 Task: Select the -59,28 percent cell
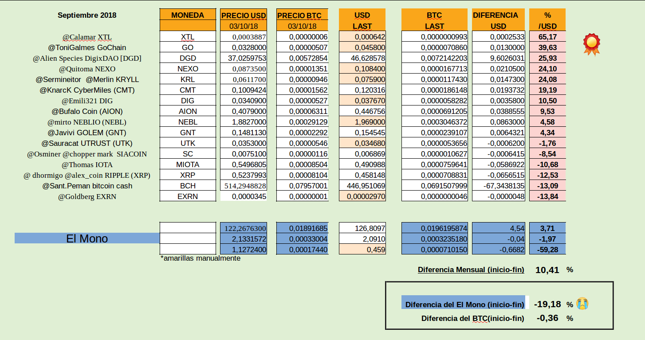pyautogui.click(x=548, y=250)
